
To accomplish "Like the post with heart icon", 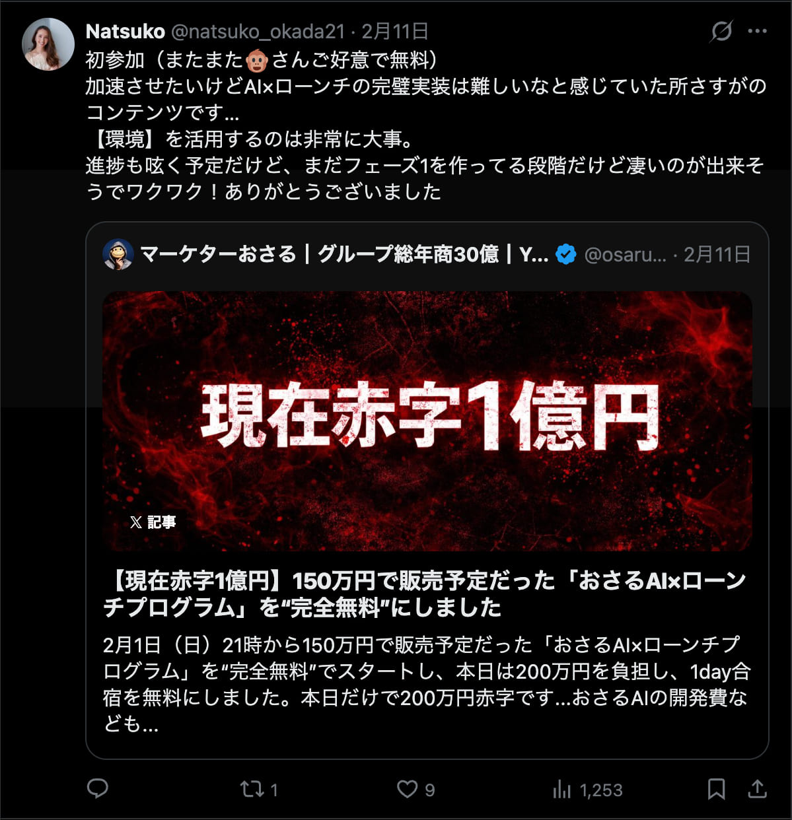I will pyautogui.click(x=407, y=789).
